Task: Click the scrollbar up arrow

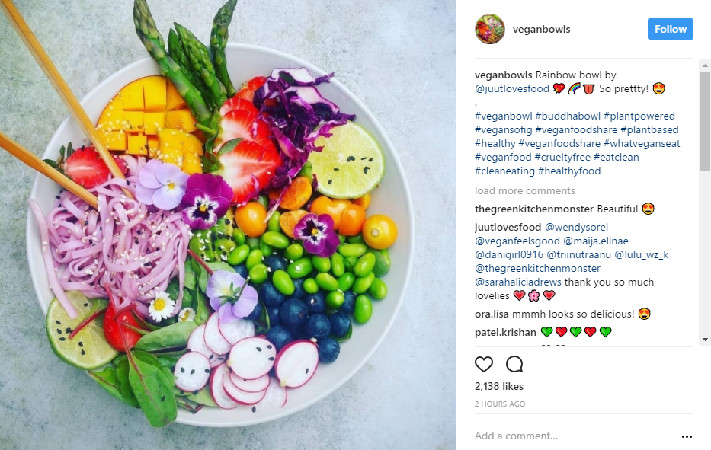Action: 705,65
